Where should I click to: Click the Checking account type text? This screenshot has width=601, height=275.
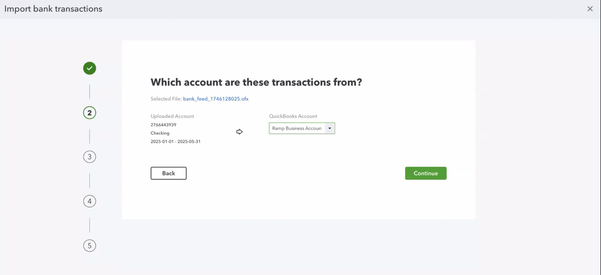(x=160, y=133)
